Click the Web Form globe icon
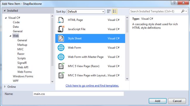 (61, 48)
